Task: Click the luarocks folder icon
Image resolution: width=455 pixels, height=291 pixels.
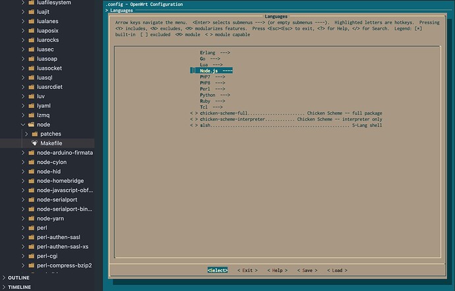Action: pos(32,40)
